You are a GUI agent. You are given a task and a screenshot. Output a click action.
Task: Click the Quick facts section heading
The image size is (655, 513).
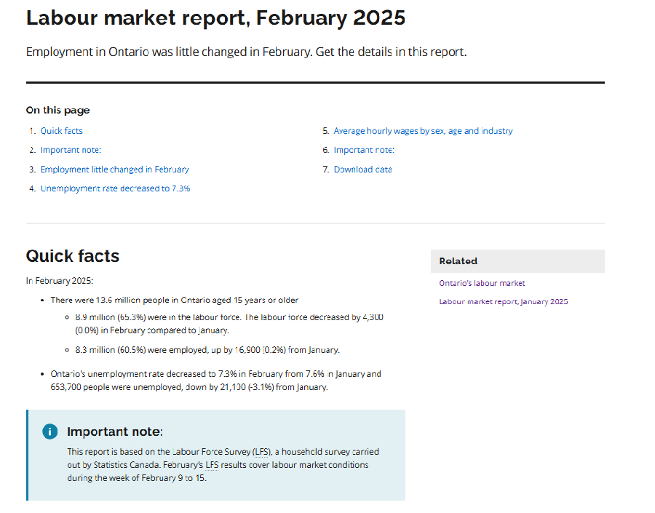(x=73, y=256)
